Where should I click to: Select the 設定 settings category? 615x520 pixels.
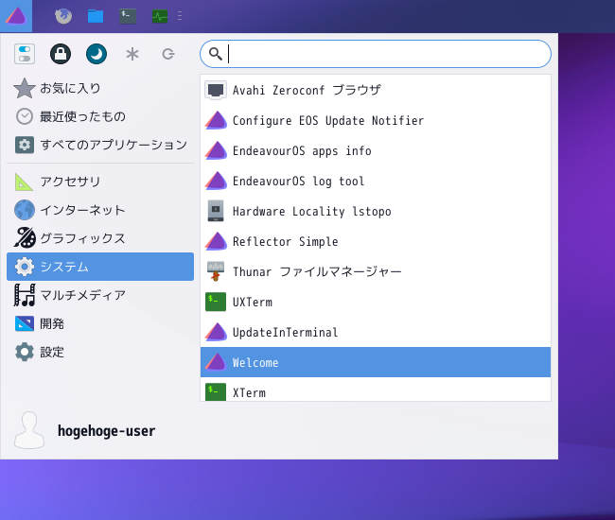[100, 352]
